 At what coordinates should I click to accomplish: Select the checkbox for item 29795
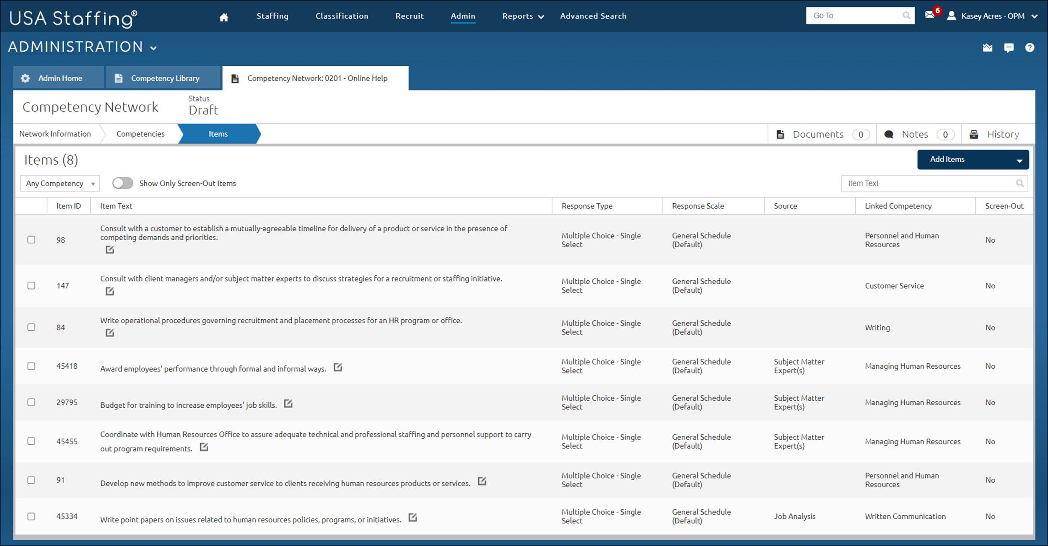31,402
